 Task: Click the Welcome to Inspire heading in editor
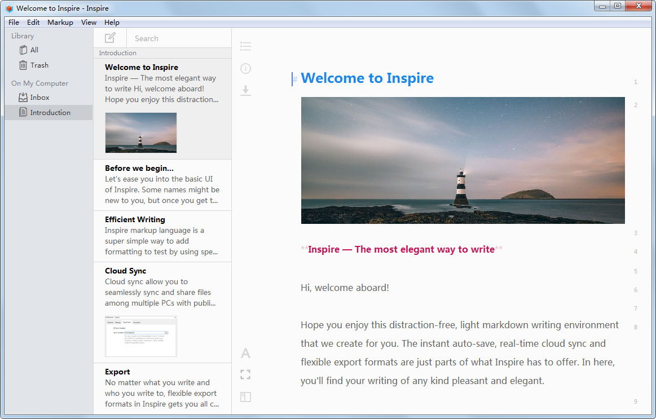point(367,78)
